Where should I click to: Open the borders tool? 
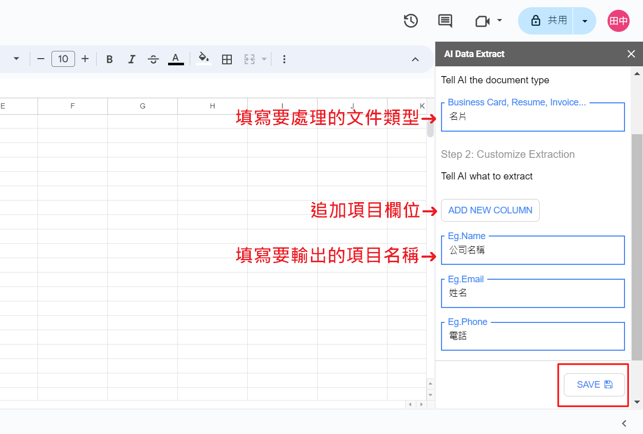point(227,59)
